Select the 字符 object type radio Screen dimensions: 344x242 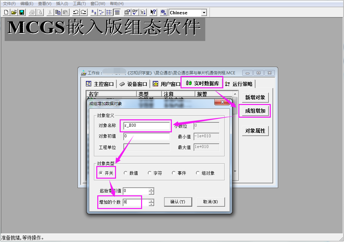[155, 173]
